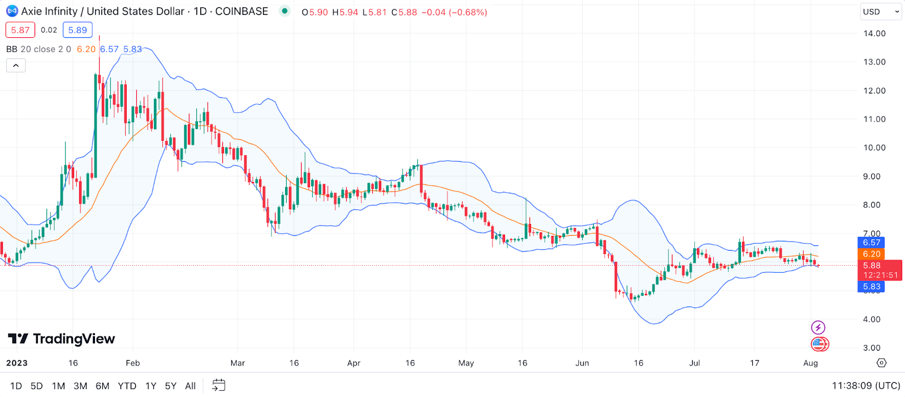
Task: Click the orange 6.20 basis value in legend
Action: point(86,49)
